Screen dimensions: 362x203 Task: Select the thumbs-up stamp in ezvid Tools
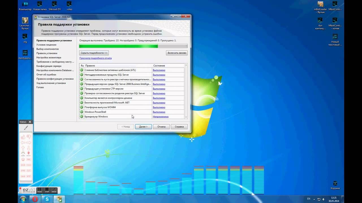(x=23, y=137)
